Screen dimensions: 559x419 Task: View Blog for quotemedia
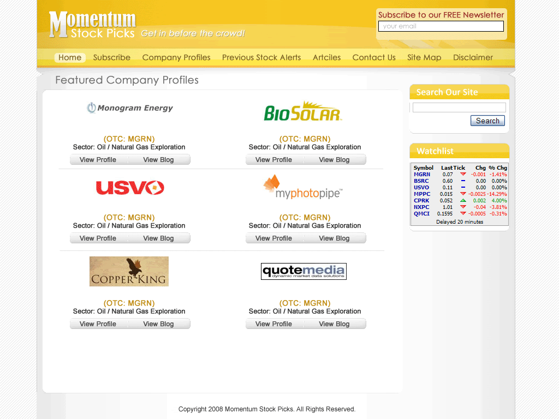335,324
